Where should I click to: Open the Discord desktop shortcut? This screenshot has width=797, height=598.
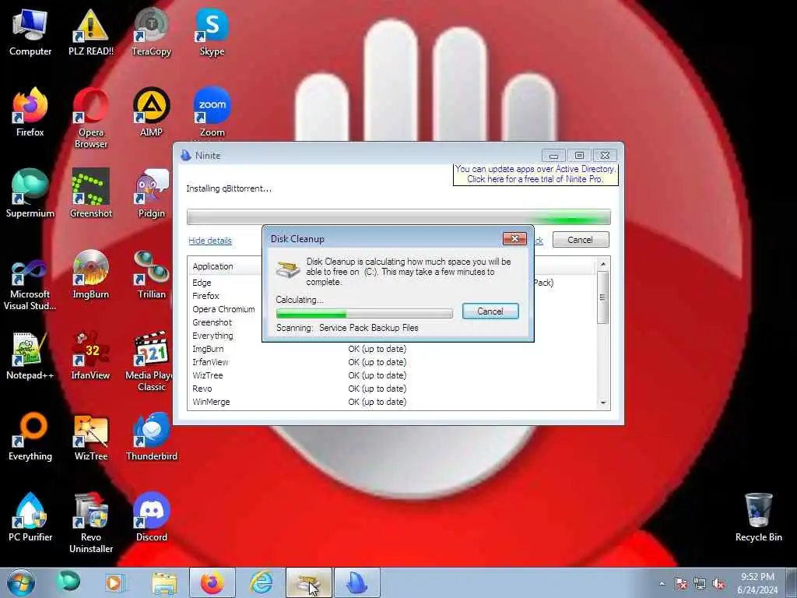point(152,517)
